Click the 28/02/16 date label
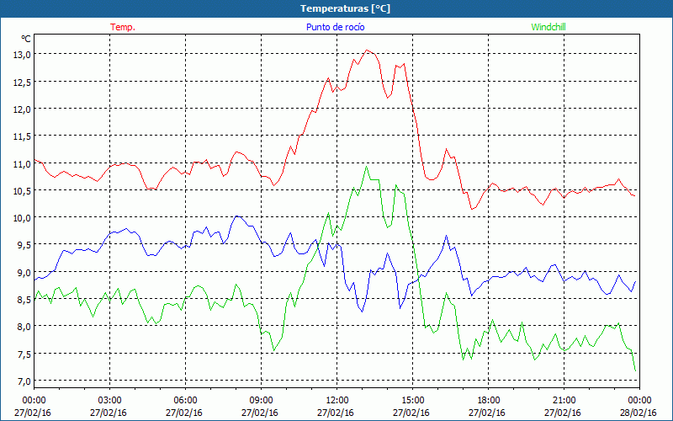Viewport: 673px width, 421px height. click(639, 413)
